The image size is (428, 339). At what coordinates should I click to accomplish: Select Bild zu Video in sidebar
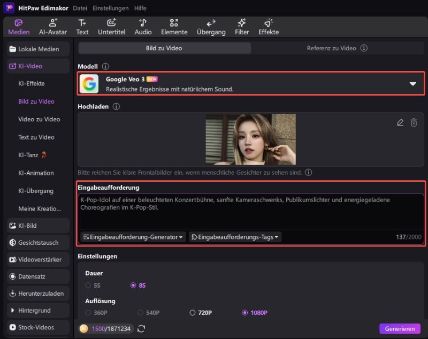[x=36, y=102]
